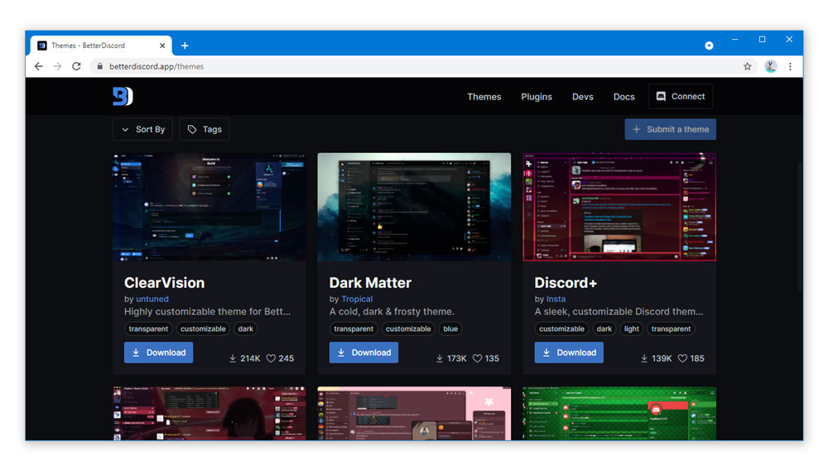The height and width of the screenshot is (470, 828).
Task: Open a new browser tab
Action: pyautogui.click(x=185, y=46)
